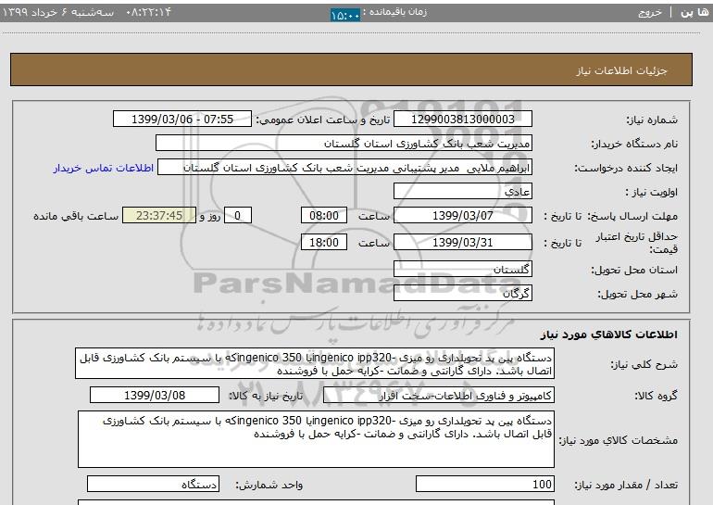Screen dimensions: 713x505
Task: Click the حداقل تاریخ اعتبار قیمت label
Action: point(637,243)
